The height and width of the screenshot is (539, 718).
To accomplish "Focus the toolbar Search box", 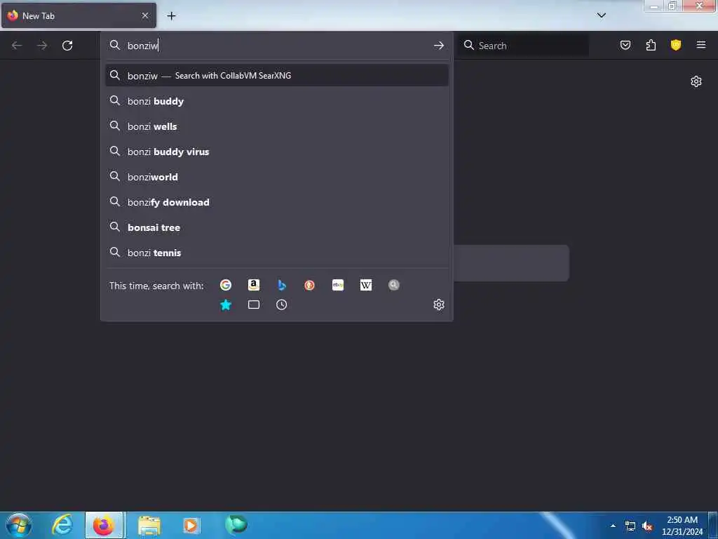I will [523, 46].
